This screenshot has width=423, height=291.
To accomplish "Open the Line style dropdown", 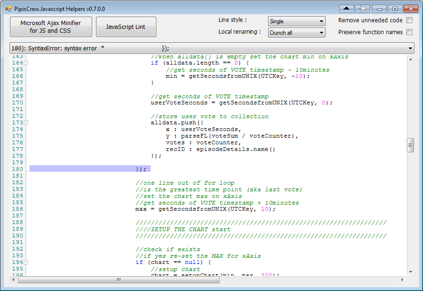I will coord(297,21).
